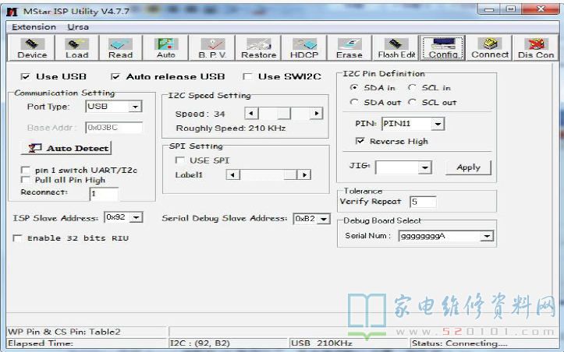The image size is (564, 352).
Task: Open Serial Debug Slave Address dropdown
Action: pyautogui.click(x=324, y=218)
